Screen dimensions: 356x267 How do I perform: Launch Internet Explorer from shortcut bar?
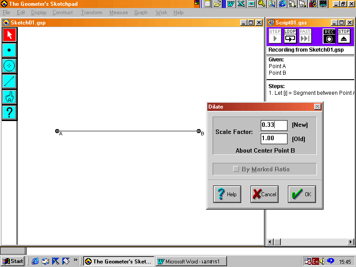[x=282, y=4]
